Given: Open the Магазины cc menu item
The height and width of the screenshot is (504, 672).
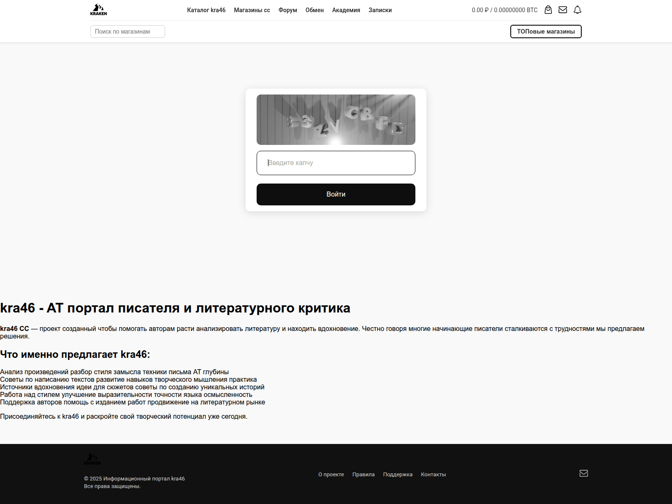Looking at the screenshot, I should [252, 10].
